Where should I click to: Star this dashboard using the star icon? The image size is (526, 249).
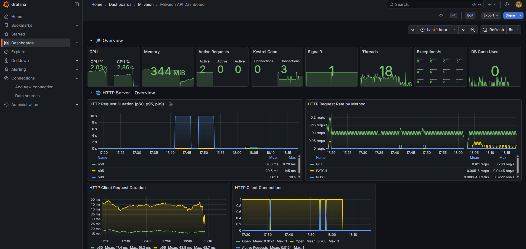pos(441,15)
